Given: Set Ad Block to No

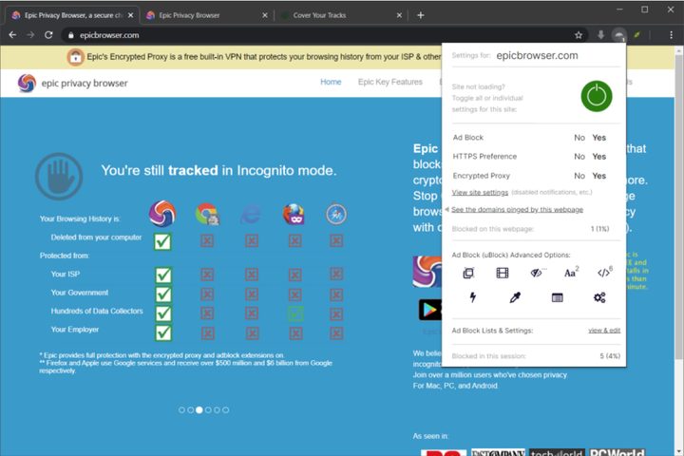Looking at the screenshot, I should [x=579, y=138].
